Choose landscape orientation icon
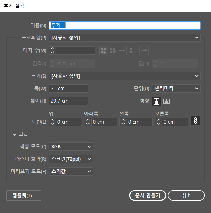 (166, 101)
